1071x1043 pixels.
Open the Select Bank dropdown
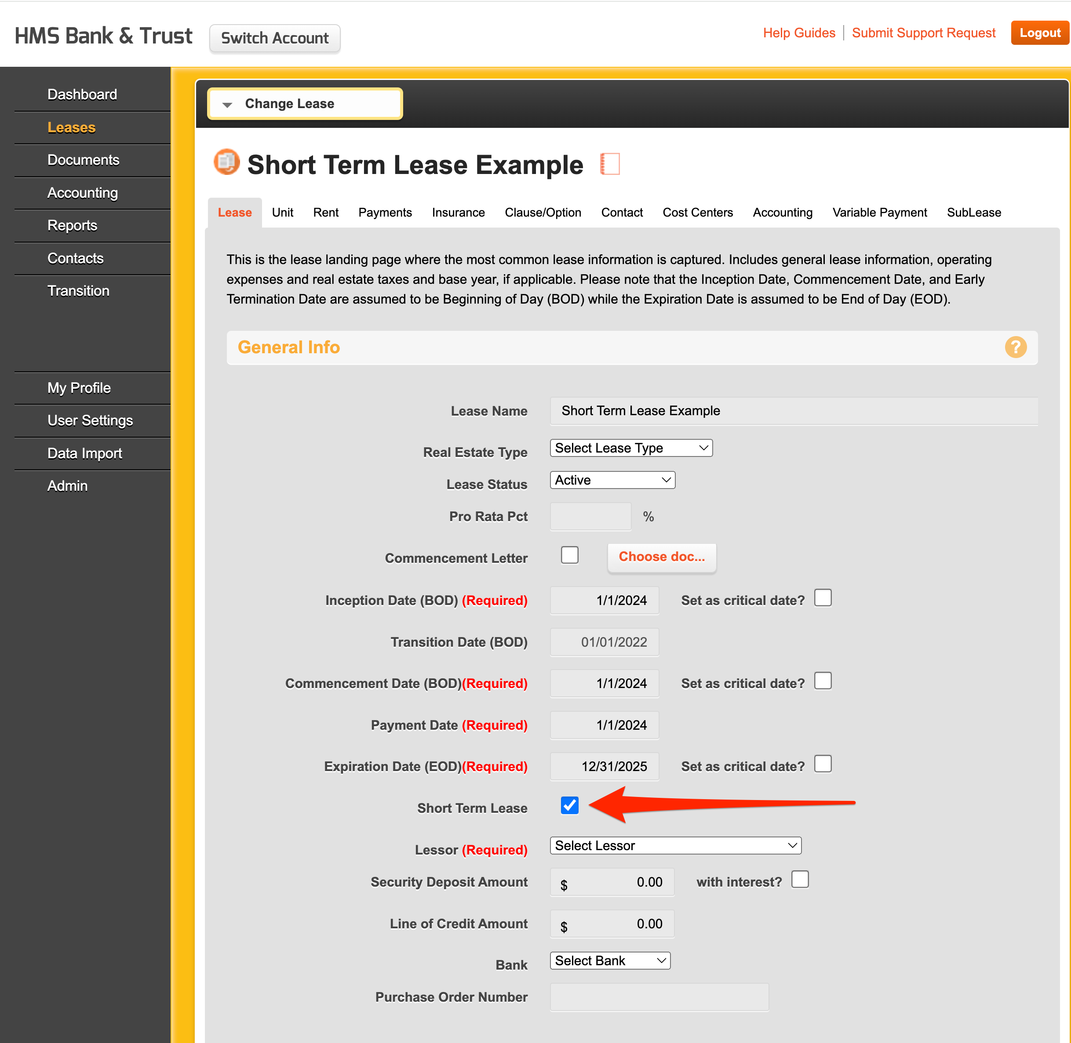point(610,960)
